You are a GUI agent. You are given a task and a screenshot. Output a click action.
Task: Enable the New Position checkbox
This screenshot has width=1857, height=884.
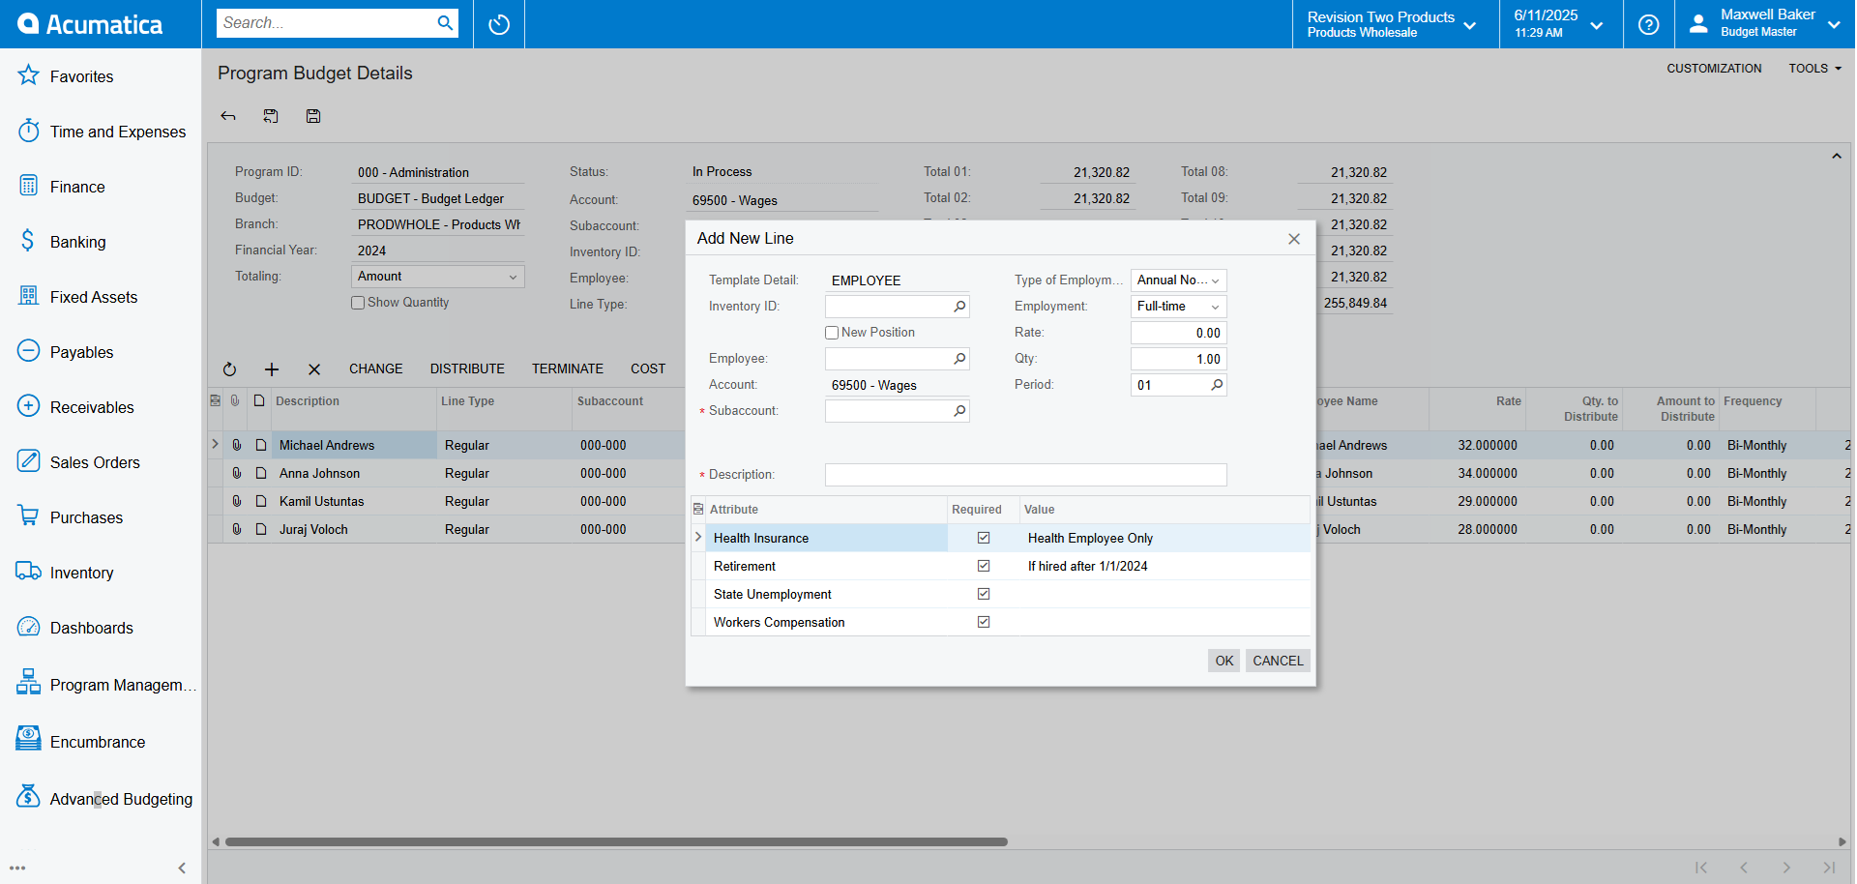pyautogui.click(x=832, y=333)
